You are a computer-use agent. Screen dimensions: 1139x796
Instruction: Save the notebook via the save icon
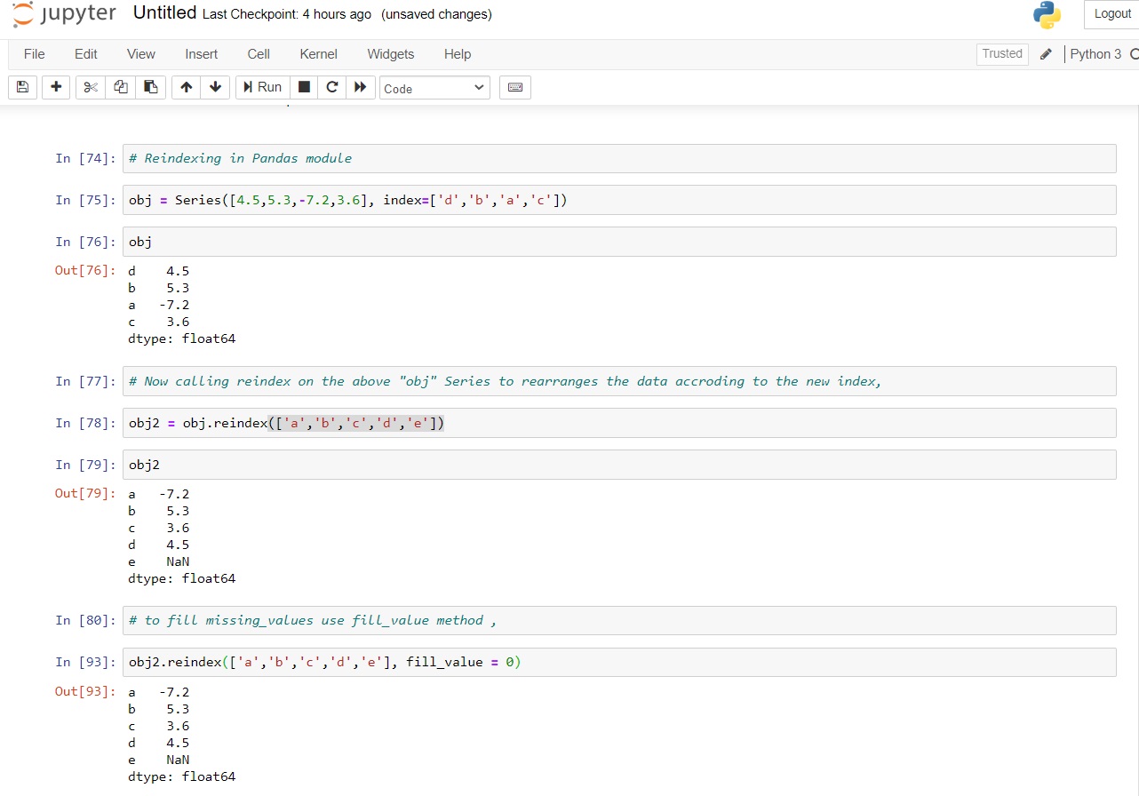21,86
